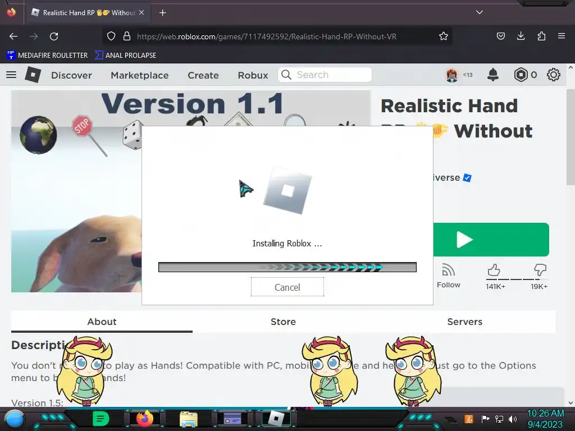
Task: Open the tracking protection shield icon
Action: [111, 36]
